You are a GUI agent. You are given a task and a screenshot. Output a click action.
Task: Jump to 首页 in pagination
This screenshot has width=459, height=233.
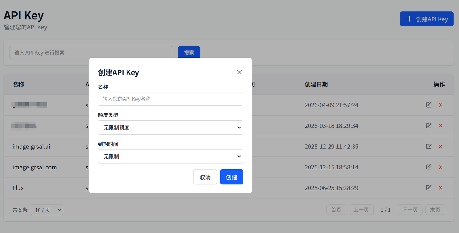click(336, 210)
